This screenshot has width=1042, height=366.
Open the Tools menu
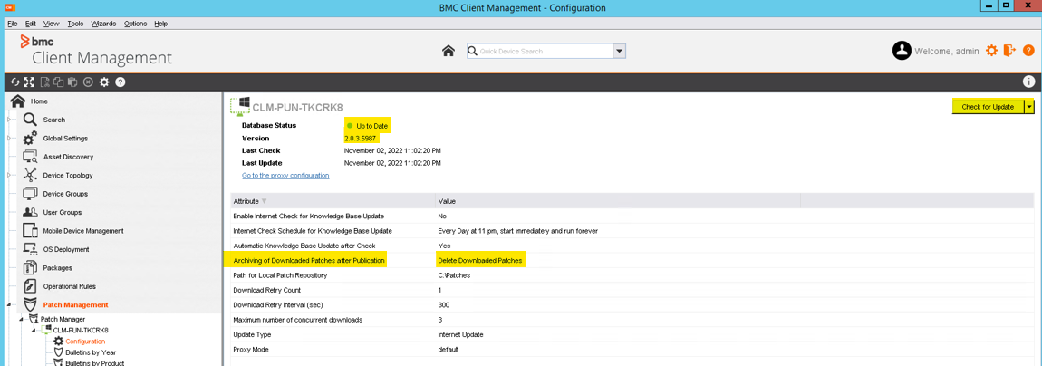[x=75, y=24]
